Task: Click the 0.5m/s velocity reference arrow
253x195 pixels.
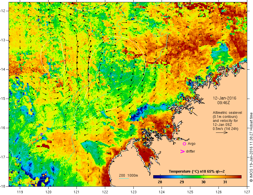Action: pyautogui.click(x=222, y=132)
